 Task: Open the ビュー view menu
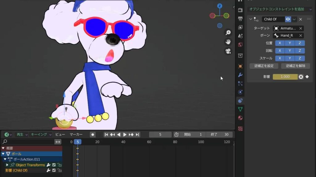[x=60, y=135]
